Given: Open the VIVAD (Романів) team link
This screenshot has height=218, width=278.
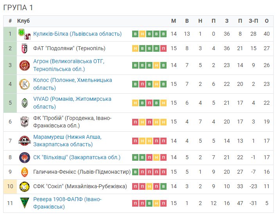Looking at the screenshot, I should coord(72,103).
